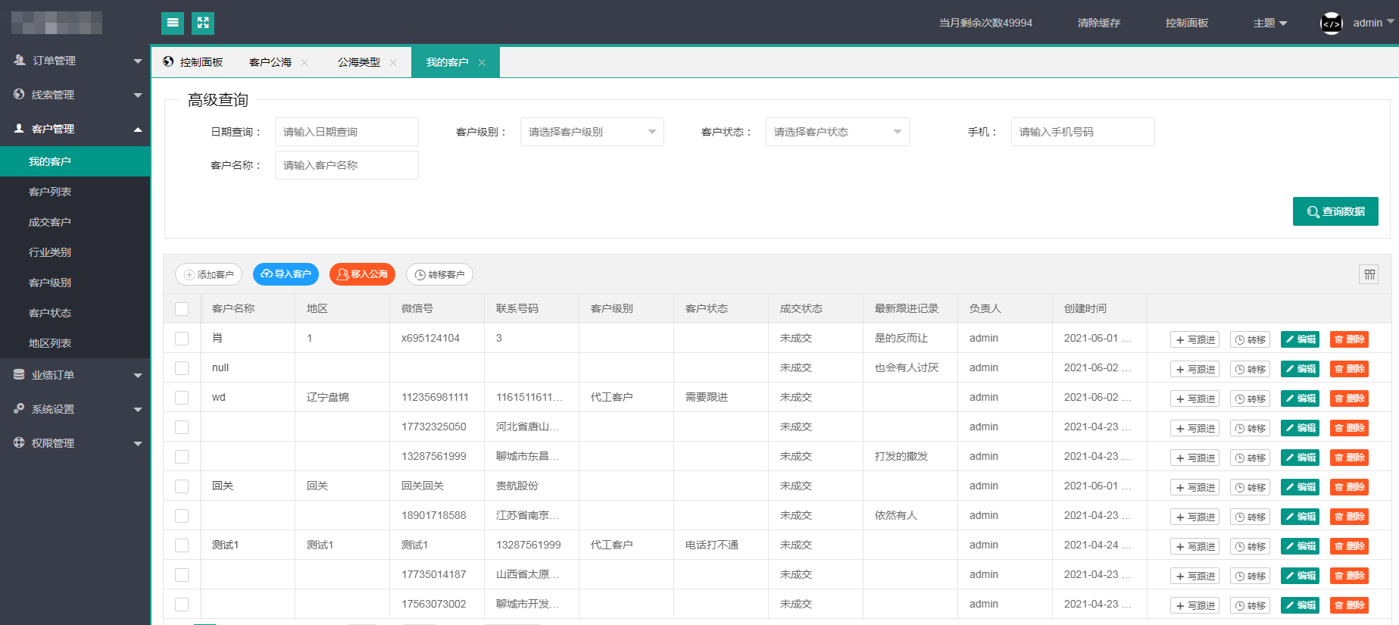Screen dimensions: 1399x625
Task: Close the 公海类型 tab
Action: 393,63
